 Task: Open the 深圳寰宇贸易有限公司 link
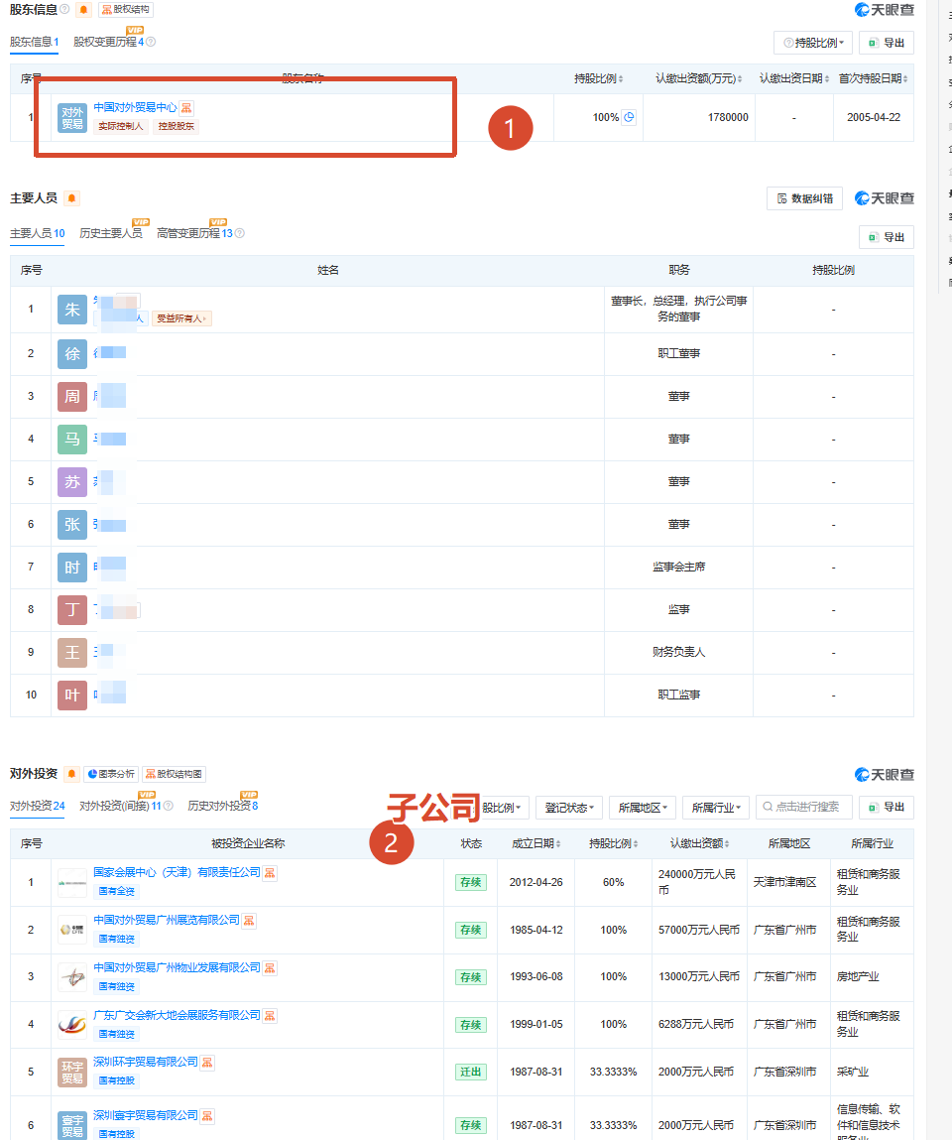[x=146, y=1115]
